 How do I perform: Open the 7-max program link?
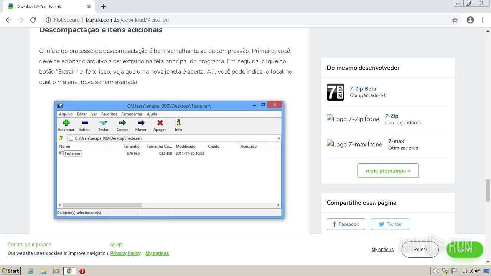point(396,141)
